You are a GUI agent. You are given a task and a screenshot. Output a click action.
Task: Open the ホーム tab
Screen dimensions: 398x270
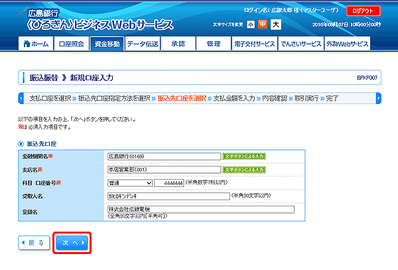pyautogui.click(x=36, y=44)
